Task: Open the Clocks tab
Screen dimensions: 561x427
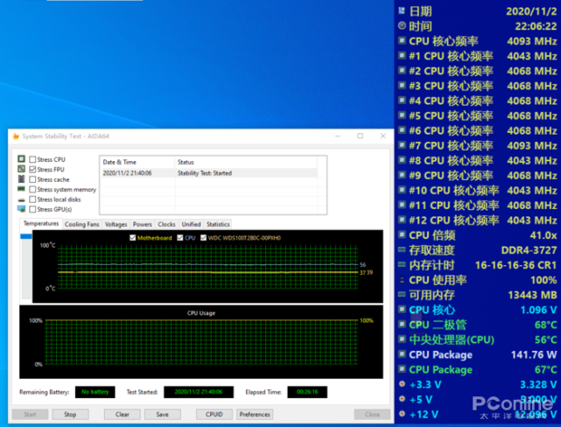Action: click(167, 224)
